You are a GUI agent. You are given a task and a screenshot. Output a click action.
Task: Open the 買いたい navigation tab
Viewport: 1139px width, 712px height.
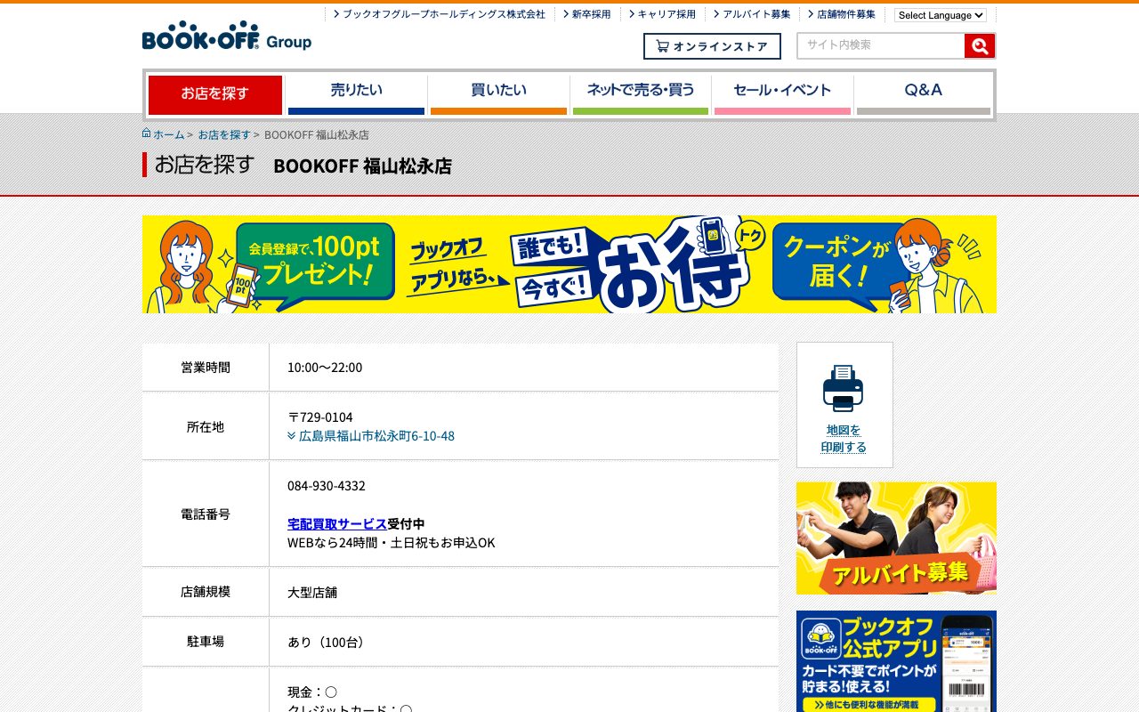pyautogui.click(x=498, y=94)
